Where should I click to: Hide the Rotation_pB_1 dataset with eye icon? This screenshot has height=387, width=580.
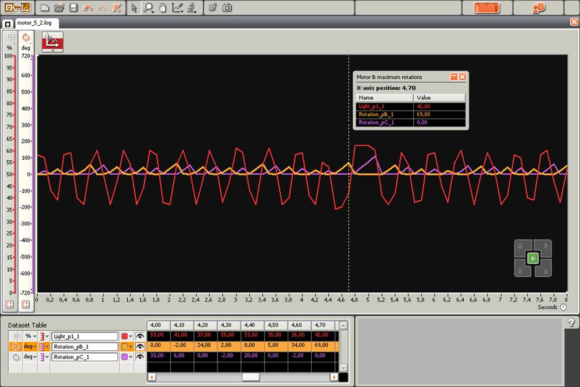[x=140, y=347]
